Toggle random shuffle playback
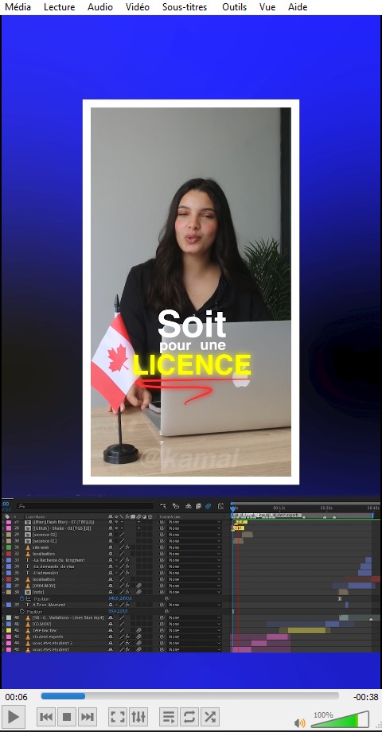This screenshot has width=382, height=732. tap(210, 717)
